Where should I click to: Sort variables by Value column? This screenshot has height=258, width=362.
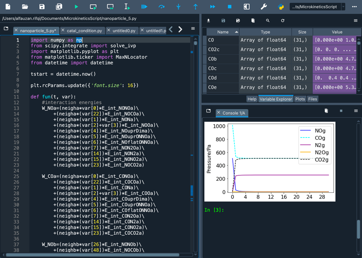point(337,32)
